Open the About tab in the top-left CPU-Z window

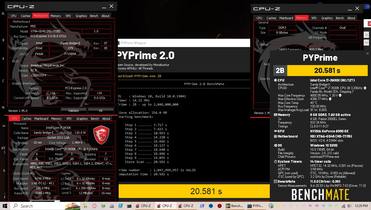(x=106, y=16)
